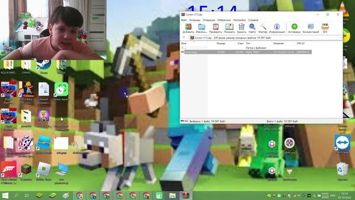
Task: Click the Комментарий (Comment) toolbar icon
Action: (311, 28)
